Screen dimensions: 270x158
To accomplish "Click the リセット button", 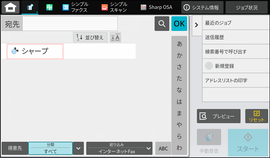I will 256,116.
